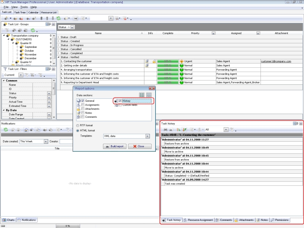Click the filter funnel icon in Task history toolbar
This screenshot has height=228, width=304.
(x=231, y=130)
